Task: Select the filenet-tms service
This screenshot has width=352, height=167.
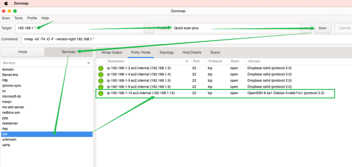Action: (x=47, y=75)
